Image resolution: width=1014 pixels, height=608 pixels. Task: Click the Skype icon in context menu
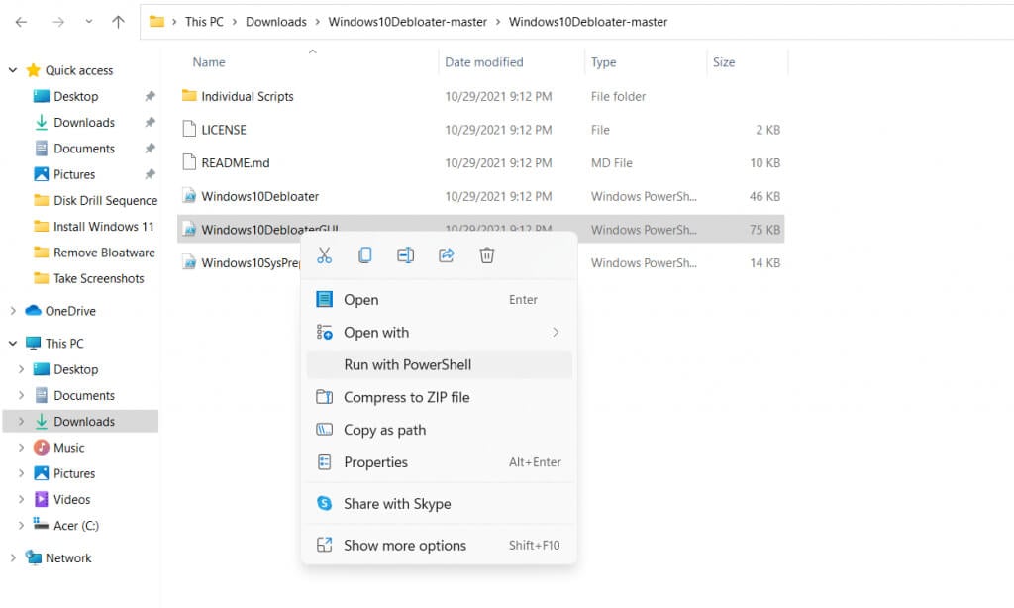pyautogui.click(x=324, y=504)
